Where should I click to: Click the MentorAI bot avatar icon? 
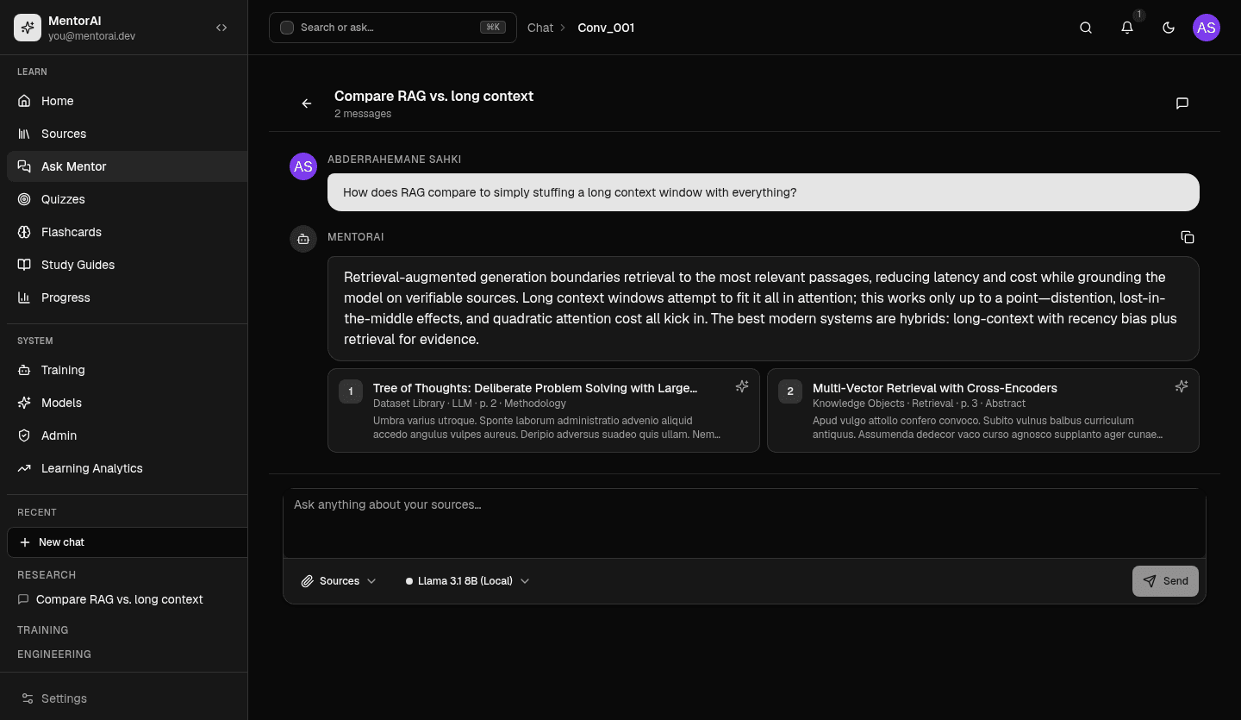[x=303, y=239]
